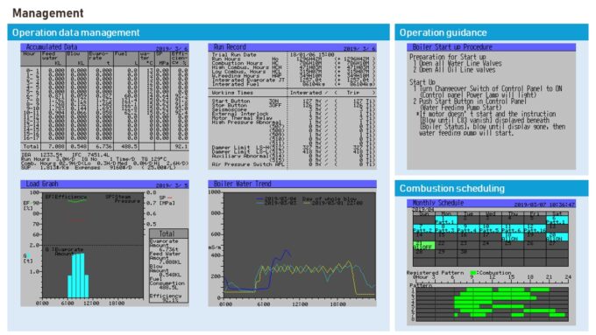Click the Monthly Schedule title bar
Image resolution: width=596 pixels, height=335 pixels.
click(491, 203)
